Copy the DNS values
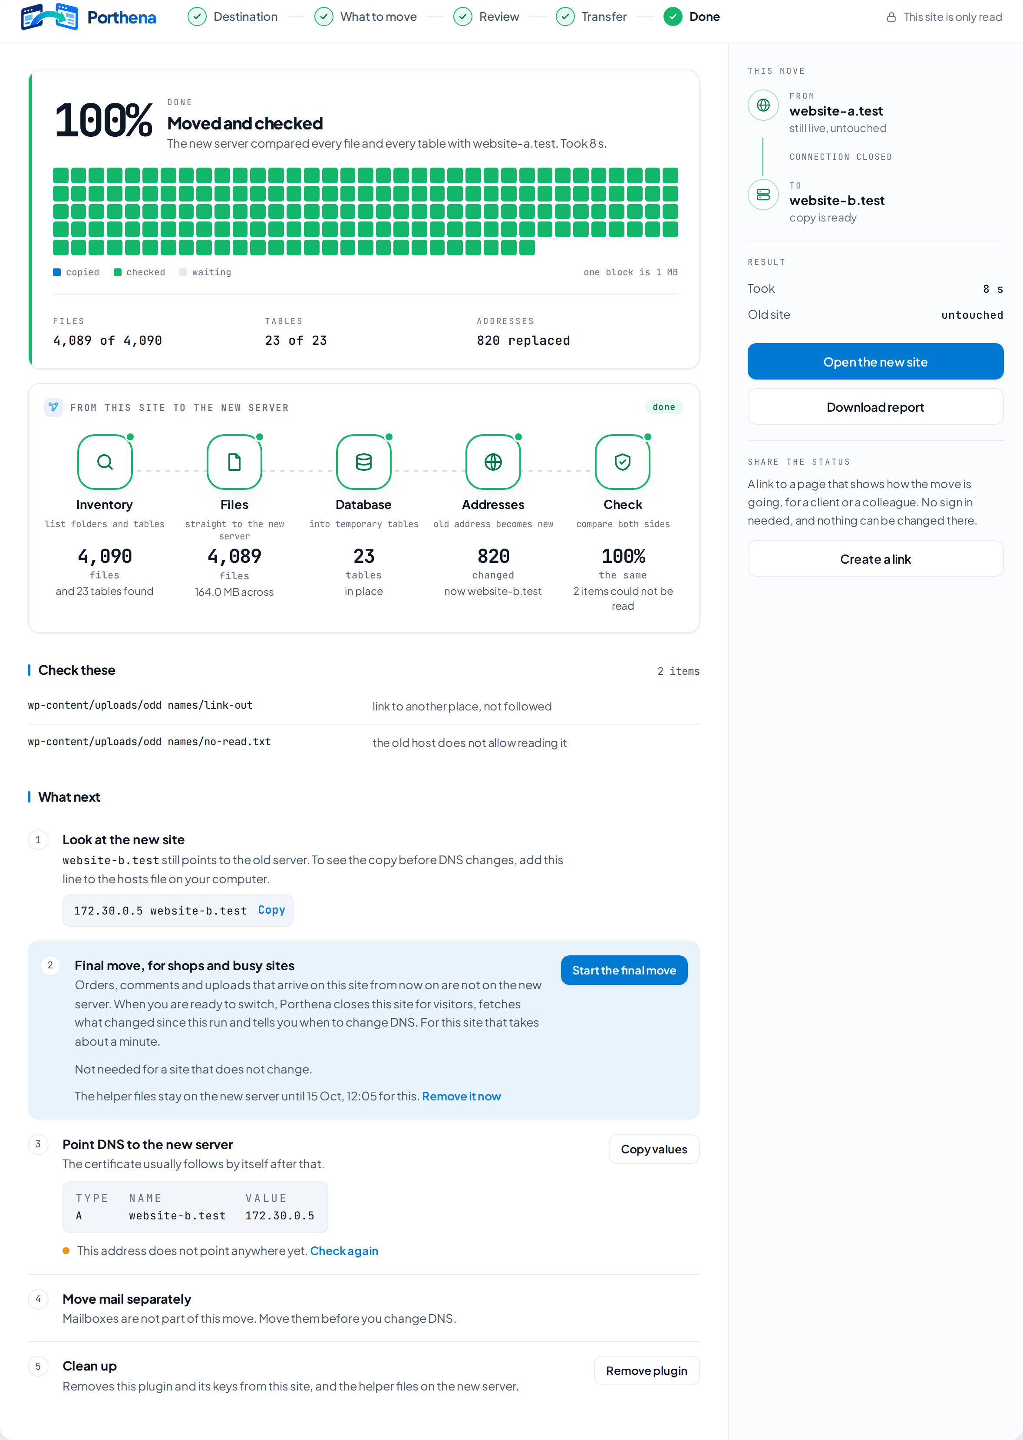This screenshot has width=1023, height=1440. point(654,1149)
